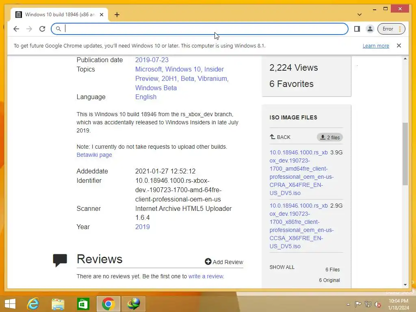Viewport: 416px width, 312px height.
Task: Click the vertical scrollbar thumb
Action: (x=405, y=154)
